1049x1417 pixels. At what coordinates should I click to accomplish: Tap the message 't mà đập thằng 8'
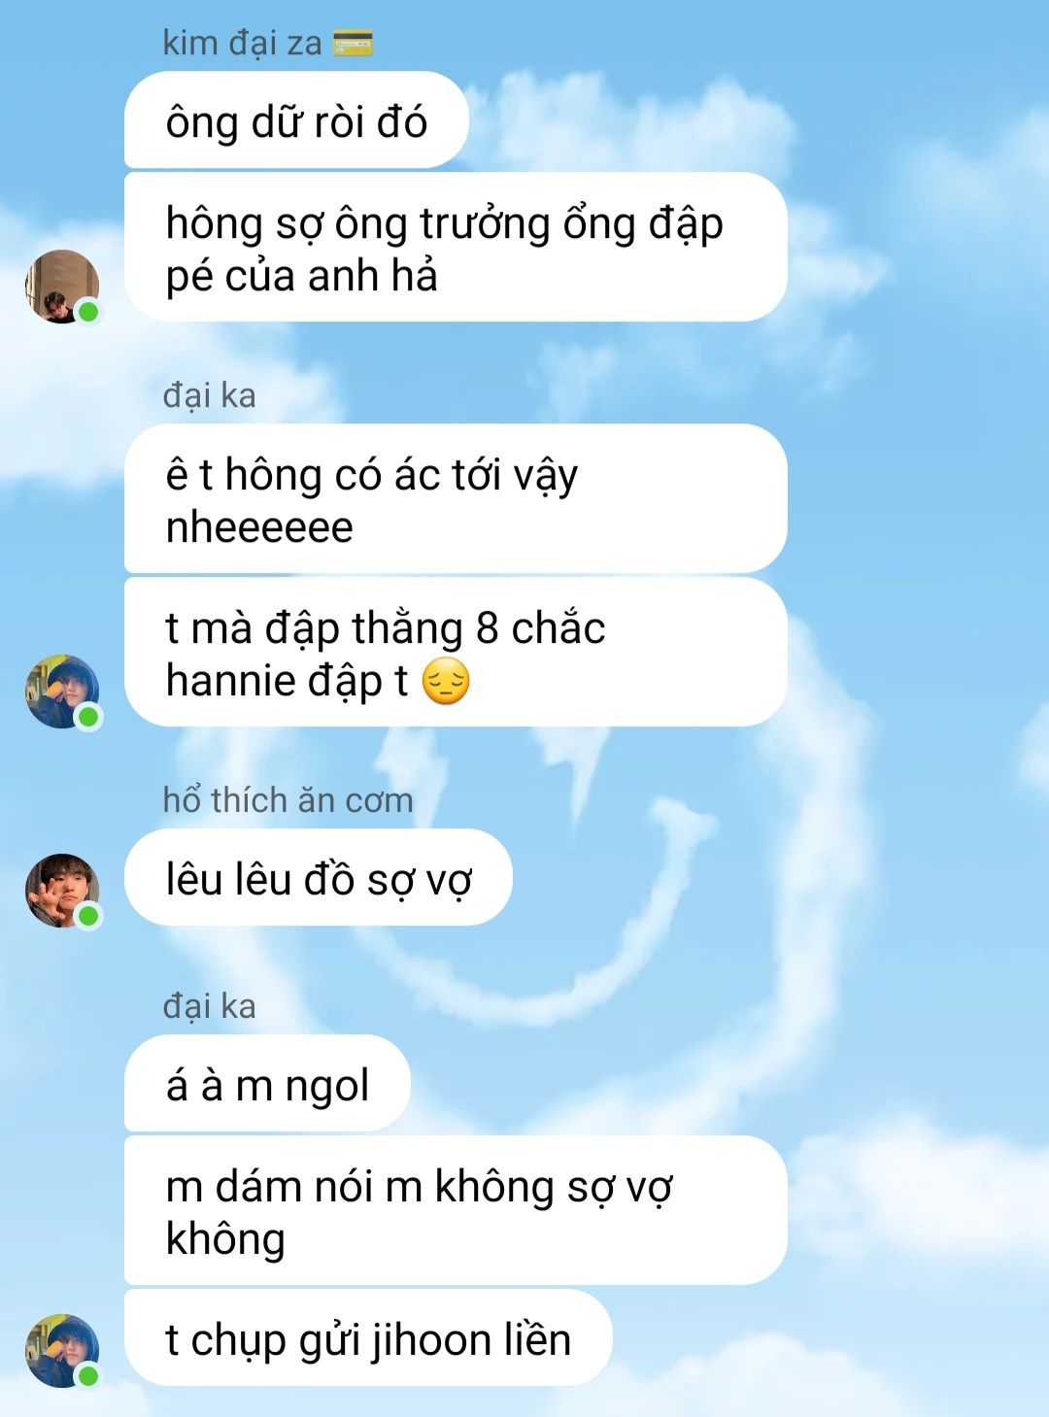click(x=456, y=653)
